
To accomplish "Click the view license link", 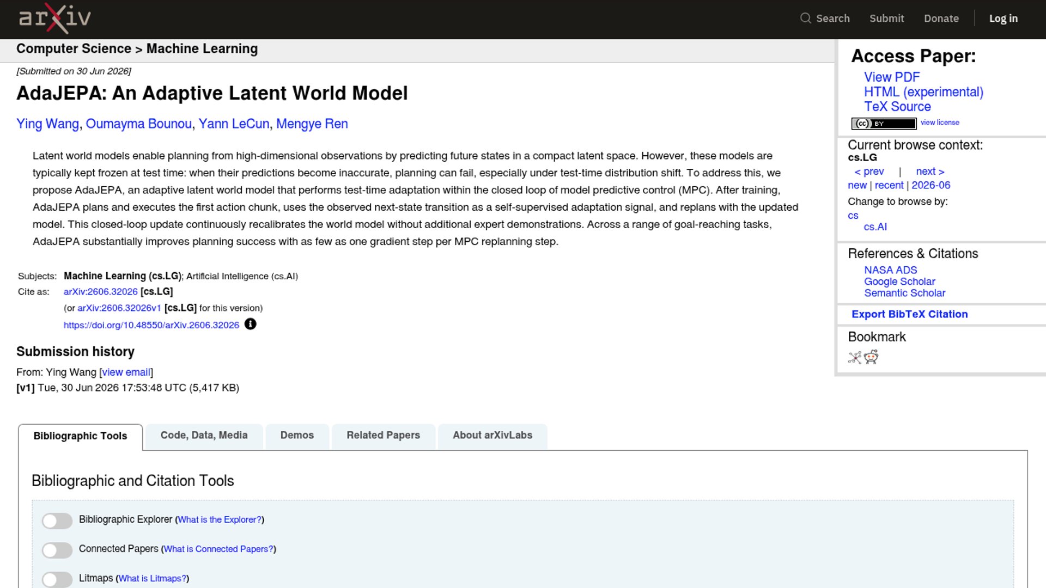I will [940, 122].
